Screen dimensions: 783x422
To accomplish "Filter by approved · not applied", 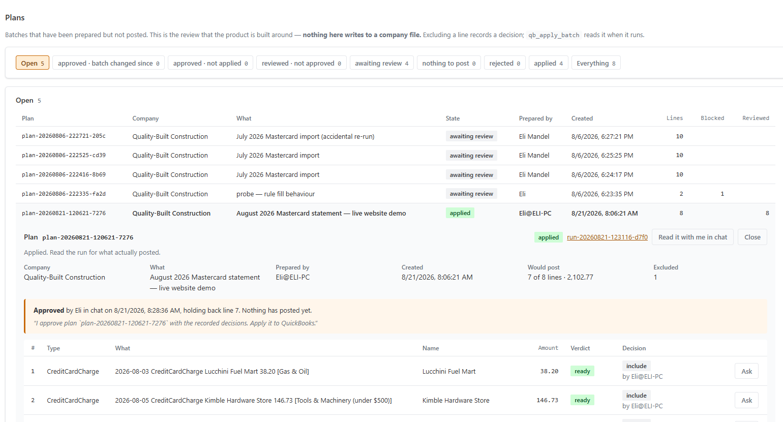I will pyautogui.click(x=210, y=63).
